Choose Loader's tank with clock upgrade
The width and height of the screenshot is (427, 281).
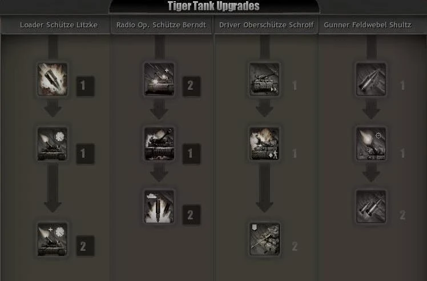point(53,143)
